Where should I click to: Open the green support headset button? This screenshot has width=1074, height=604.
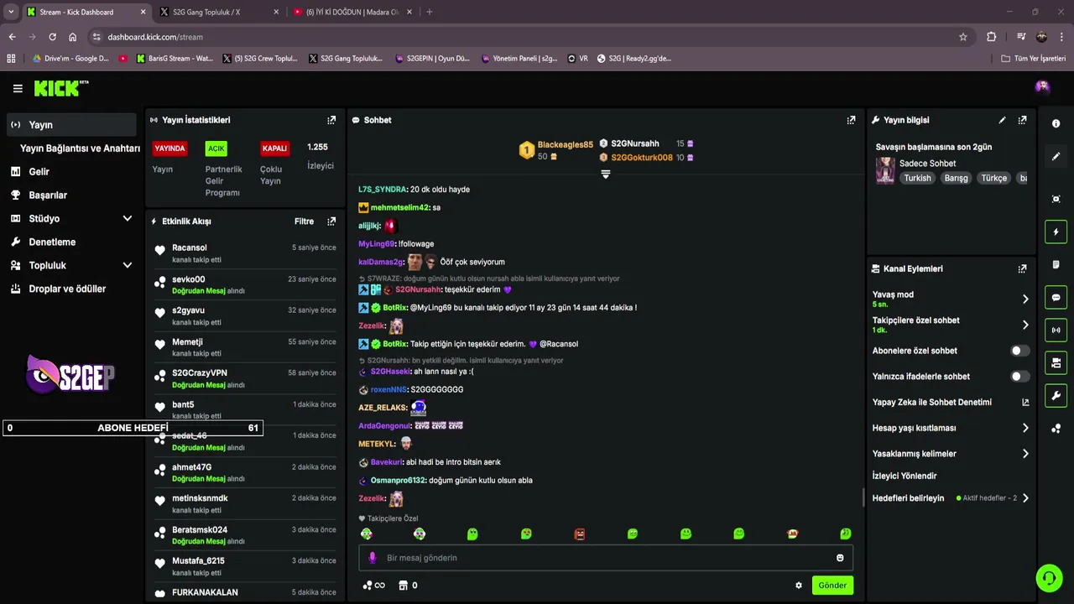coord(1049,578)
